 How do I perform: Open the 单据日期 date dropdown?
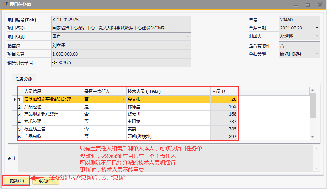tap(317, 28)
